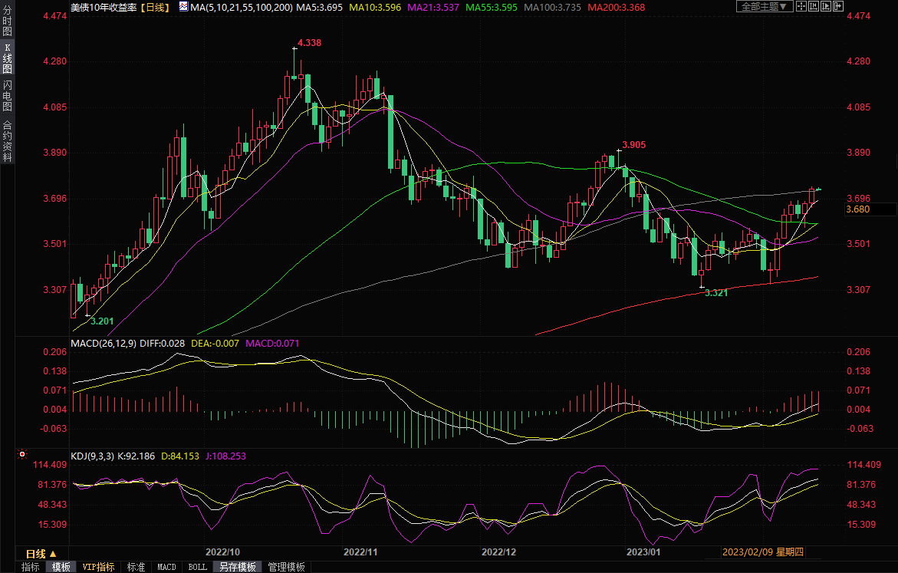
Task: Click the play-arrow replay icon in top toolbar
Action: pyautogui.click(x=825, y=6)
